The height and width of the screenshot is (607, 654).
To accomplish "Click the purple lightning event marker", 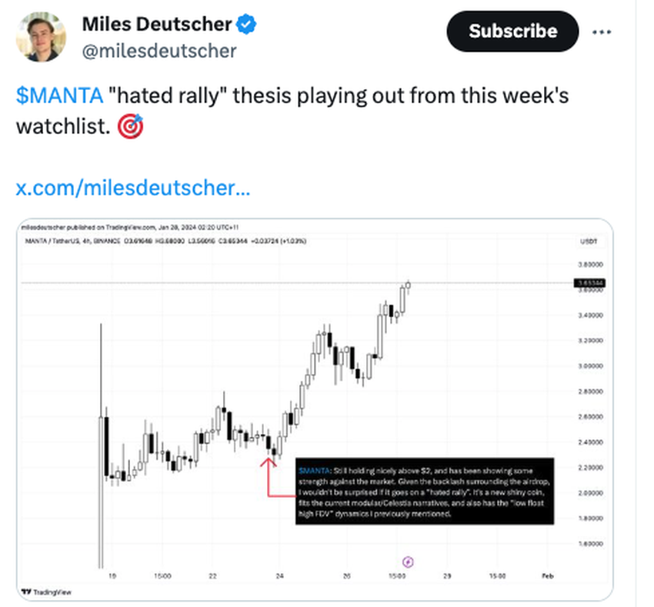I will pyautogui.click(x=408, y=562).
